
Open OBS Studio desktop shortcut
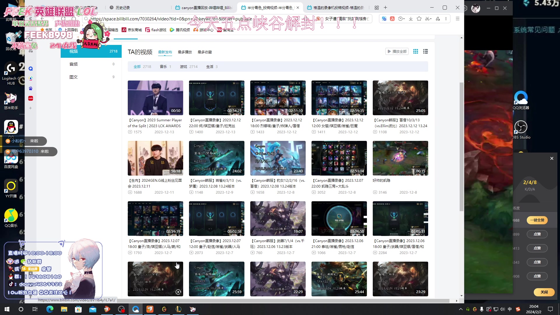coord(521,130)
